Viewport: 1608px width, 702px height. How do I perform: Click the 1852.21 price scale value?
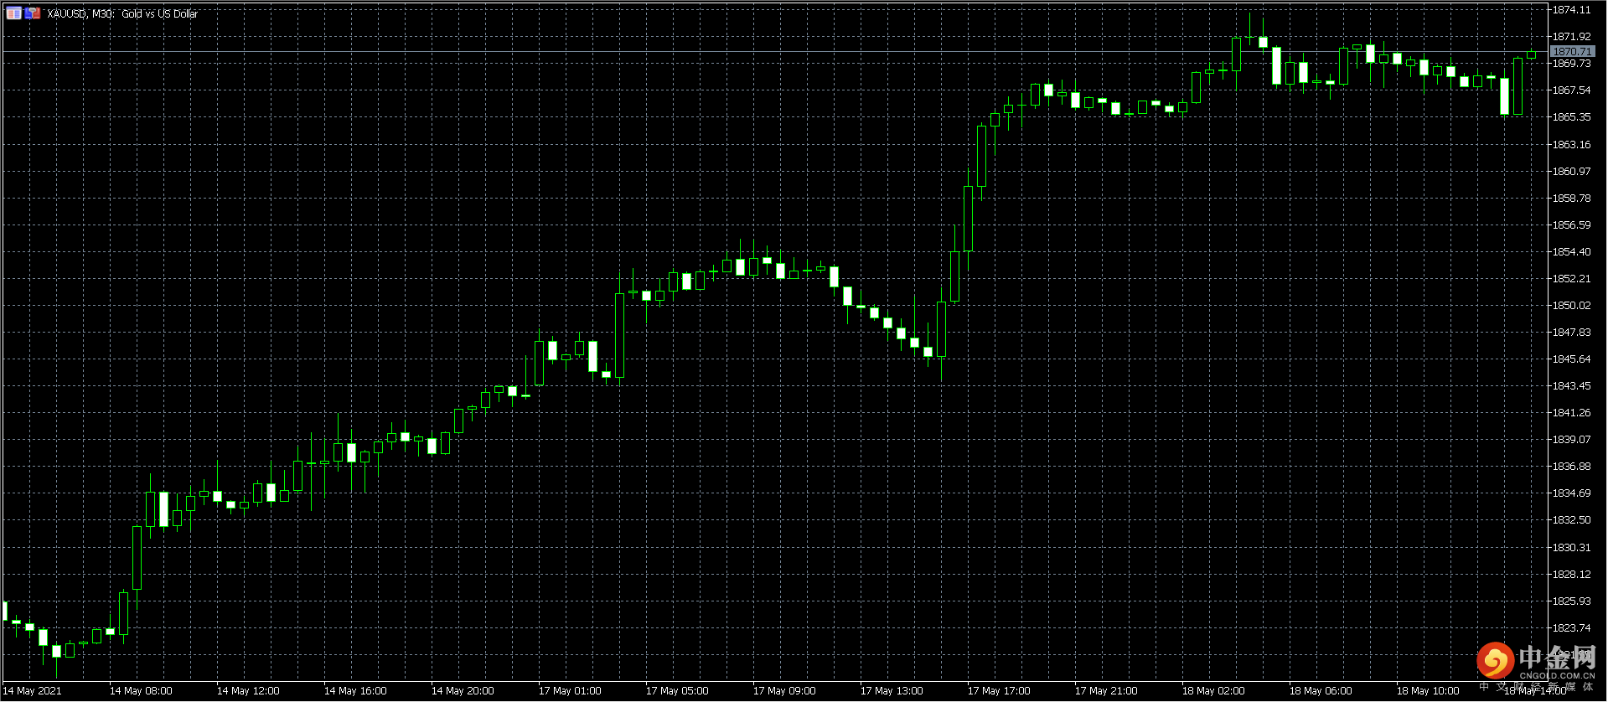1572,279
